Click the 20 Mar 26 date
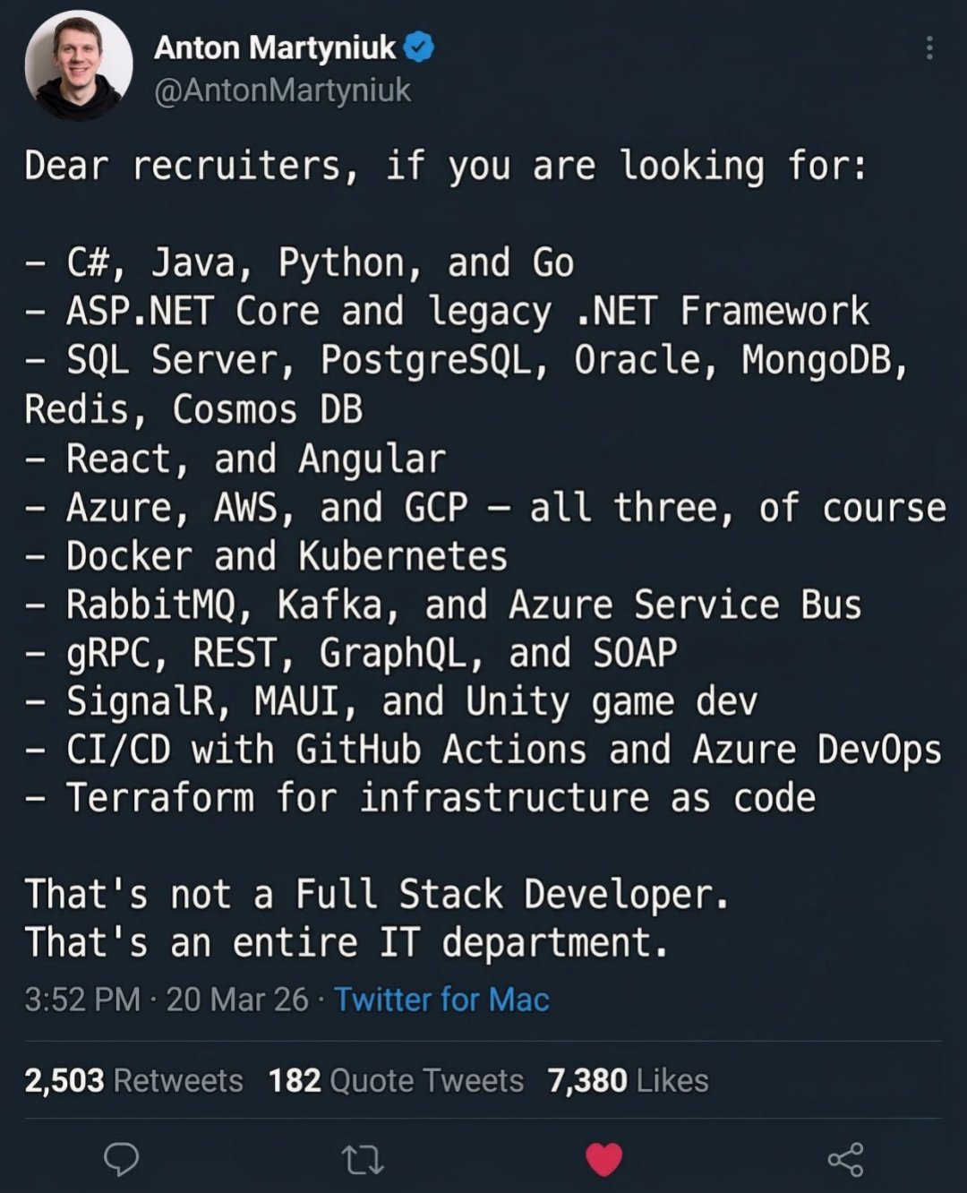Viewport: 967px width, 1193px height. coord(237,1000)
